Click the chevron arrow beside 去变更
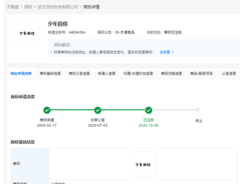 point(173,52)
